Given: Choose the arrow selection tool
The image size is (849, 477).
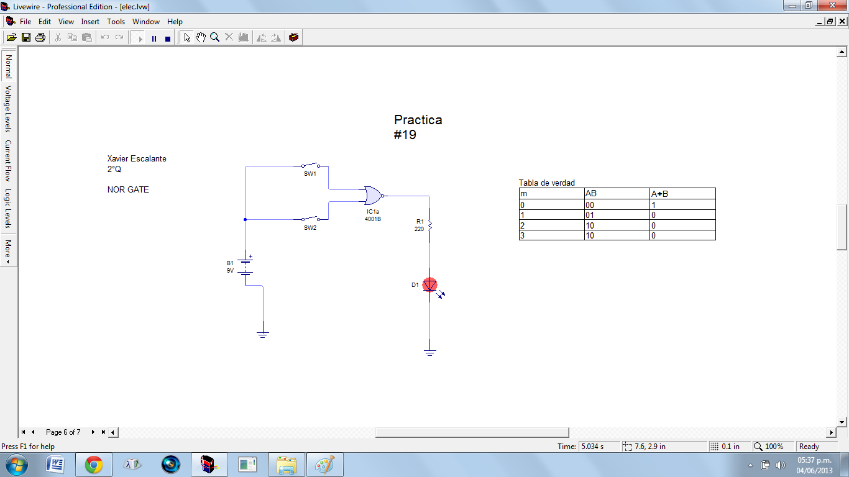Looking at the screenshot, I should [x=186, y=37].
